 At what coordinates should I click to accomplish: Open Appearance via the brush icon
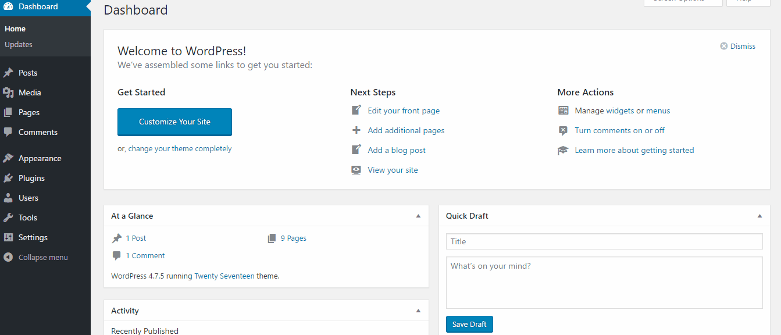pyautogui.click(x=9, y=158)
